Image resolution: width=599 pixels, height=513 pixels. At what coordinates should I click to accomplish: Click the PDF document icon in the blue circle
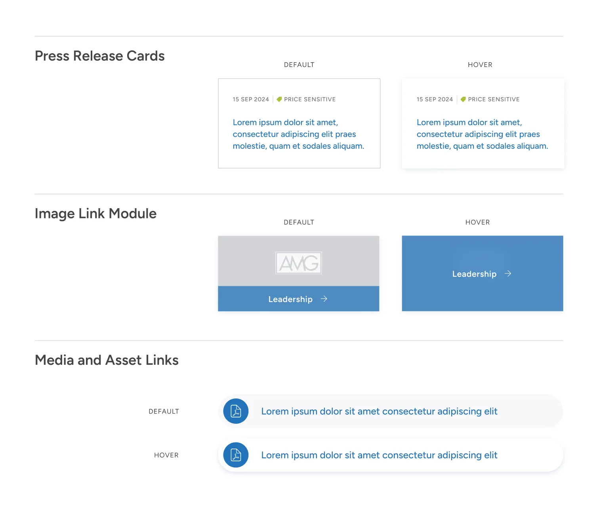[236, 411]
